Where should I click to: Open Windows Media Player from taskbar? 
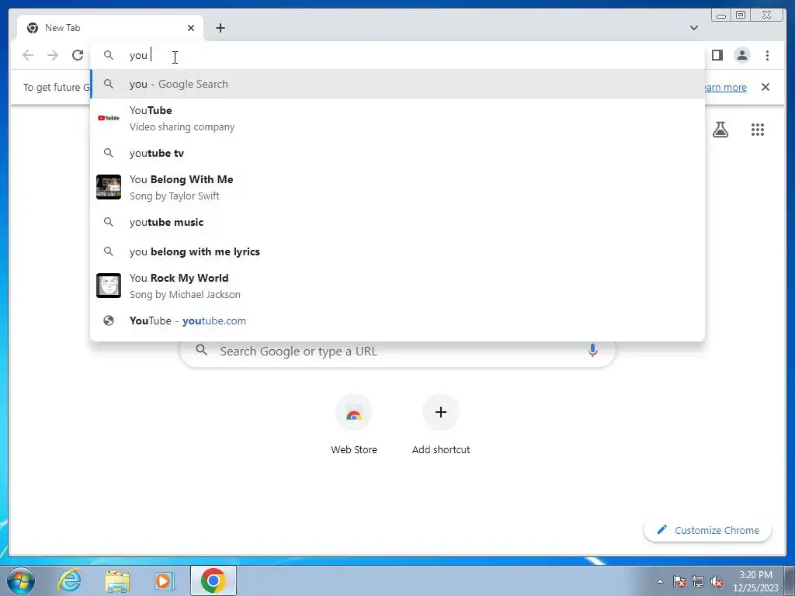[165, 580]
